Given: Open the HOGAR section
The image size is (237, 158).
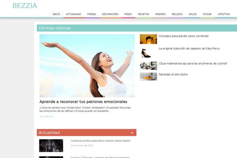Looking at the screenshot, I should (207, 14).
